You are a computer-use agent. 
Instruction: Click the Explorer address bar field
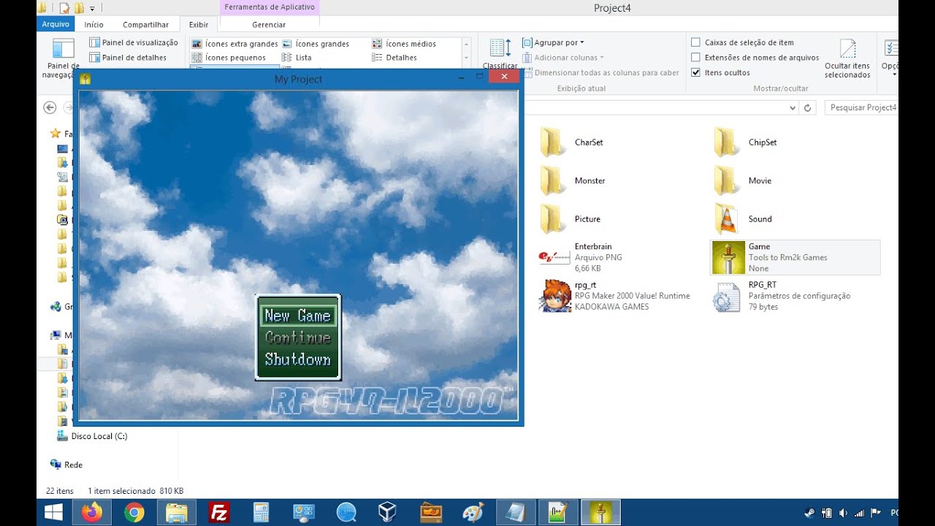point(654,107)
